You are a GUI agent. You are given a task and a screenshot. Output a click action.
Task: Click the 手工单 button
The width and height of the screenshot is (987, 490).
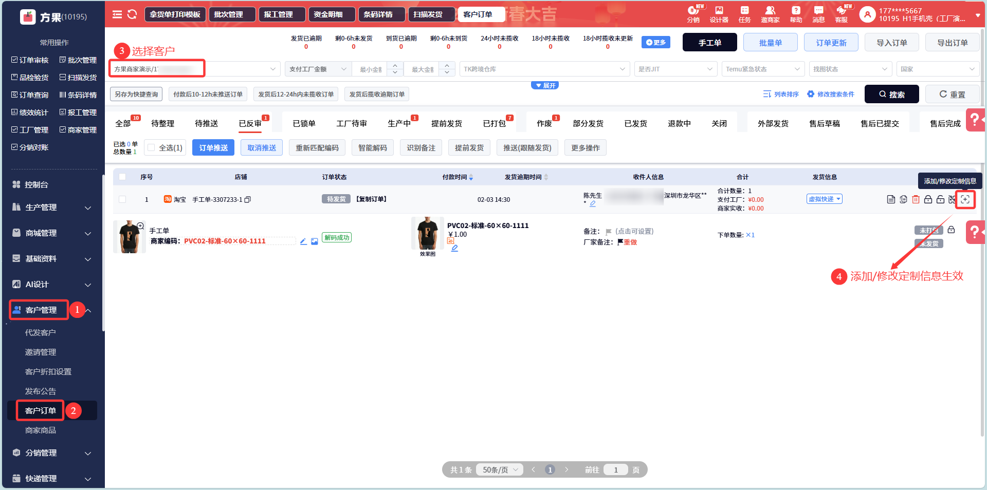(710, 42)
